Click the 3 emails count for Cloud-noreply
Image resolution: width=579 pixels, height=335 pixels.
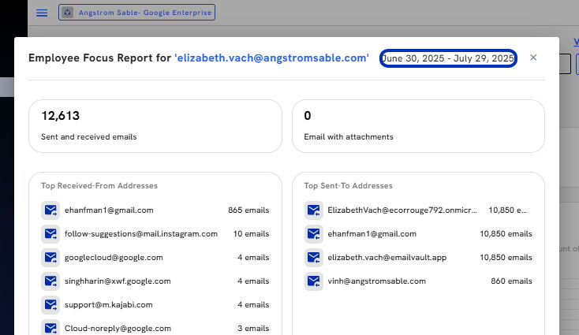(253, 329)
